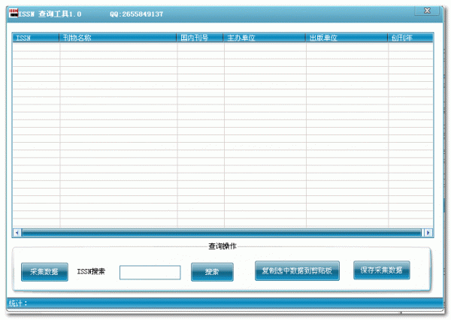Click 复制选中数据到剪贴板 button

point(297,270)
